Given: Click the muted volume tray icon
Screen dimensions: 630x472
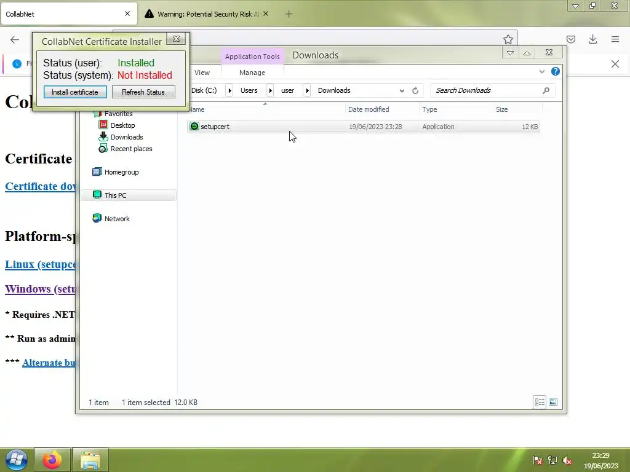Looking at the screenshot, I should (x=567, y=460).
